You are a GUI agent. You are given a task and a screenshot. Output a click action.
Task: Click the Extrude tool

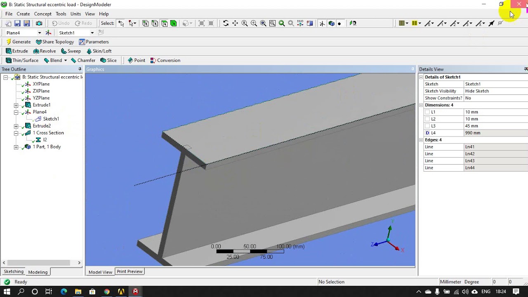[17, 51]
